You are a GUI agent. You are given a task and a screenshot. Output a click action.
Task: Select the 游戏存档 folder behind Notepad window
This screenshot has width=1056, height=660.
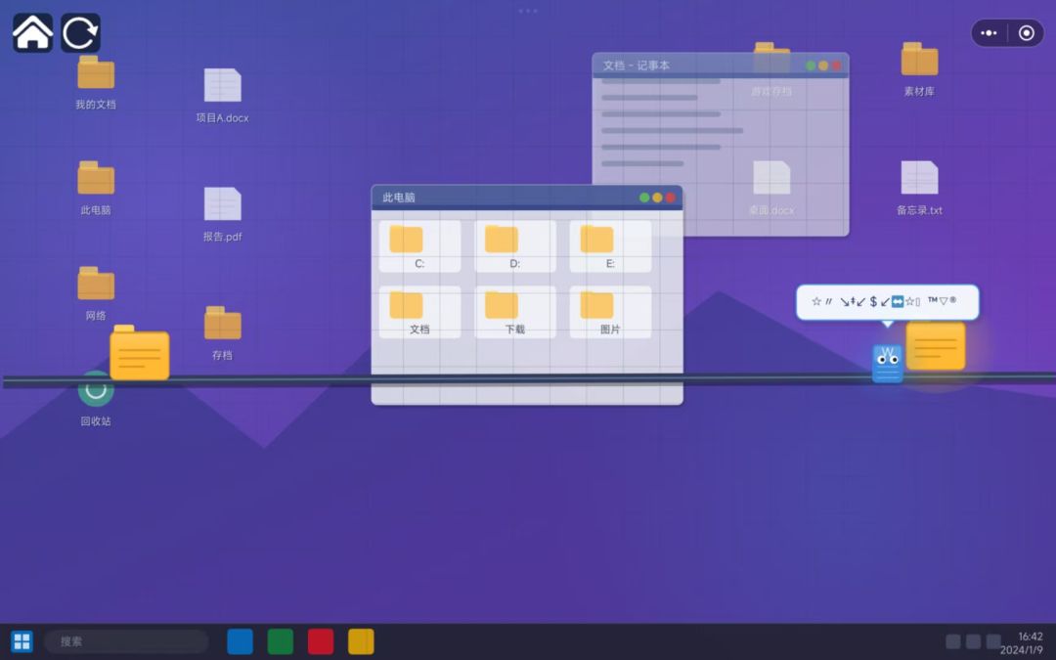click(771, 69)
